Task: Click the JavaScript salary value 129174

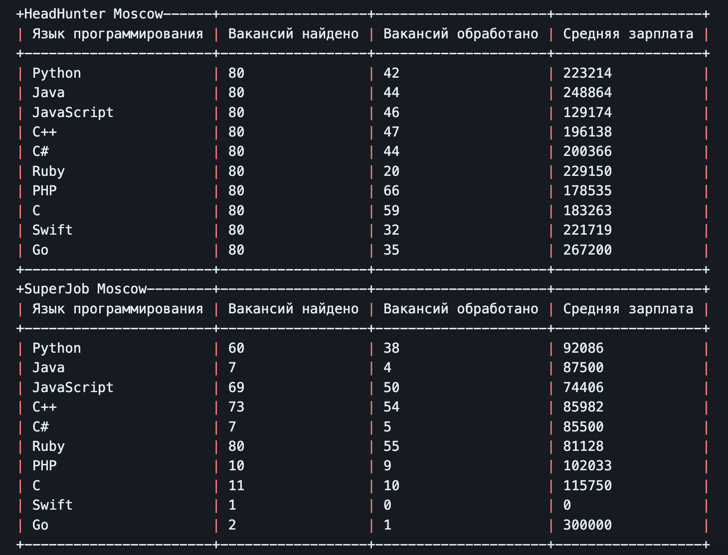Action: 587,113
